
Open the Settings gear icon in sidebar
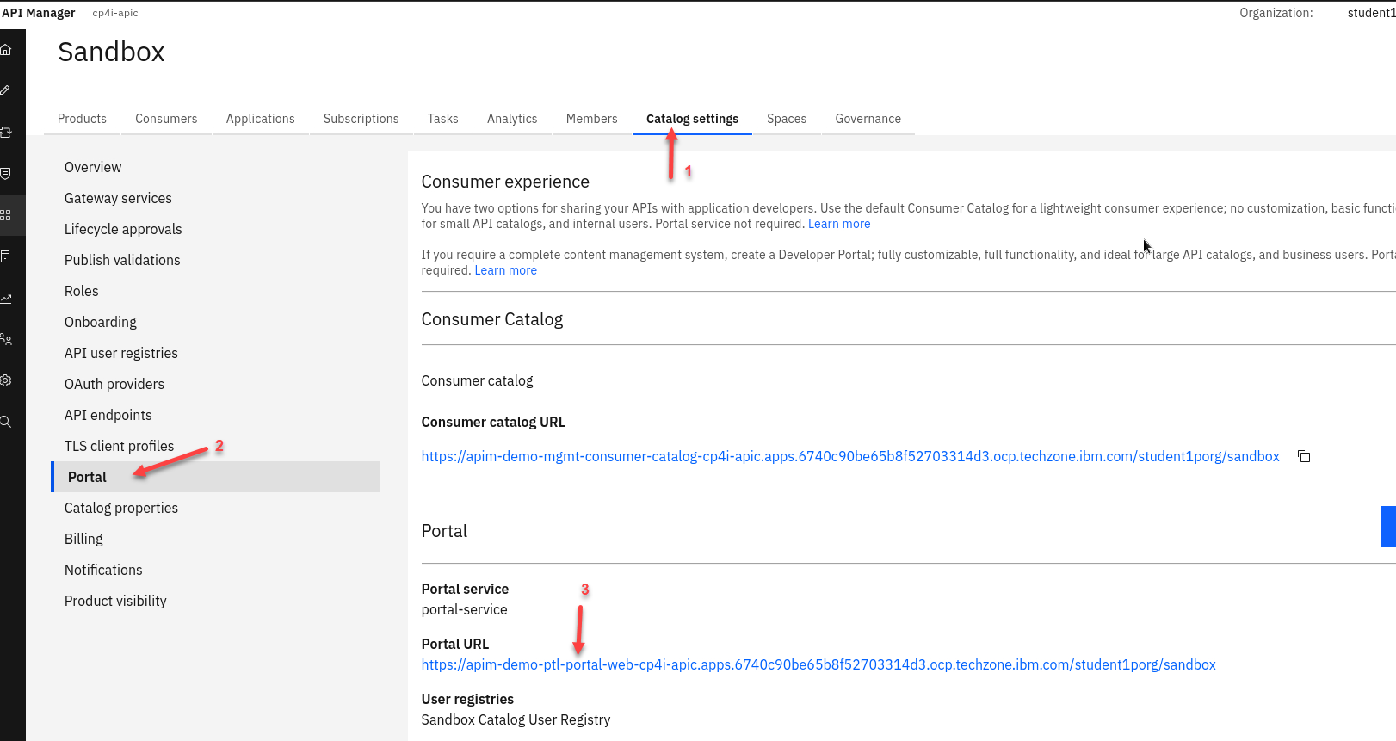click(x=6, y=380)
